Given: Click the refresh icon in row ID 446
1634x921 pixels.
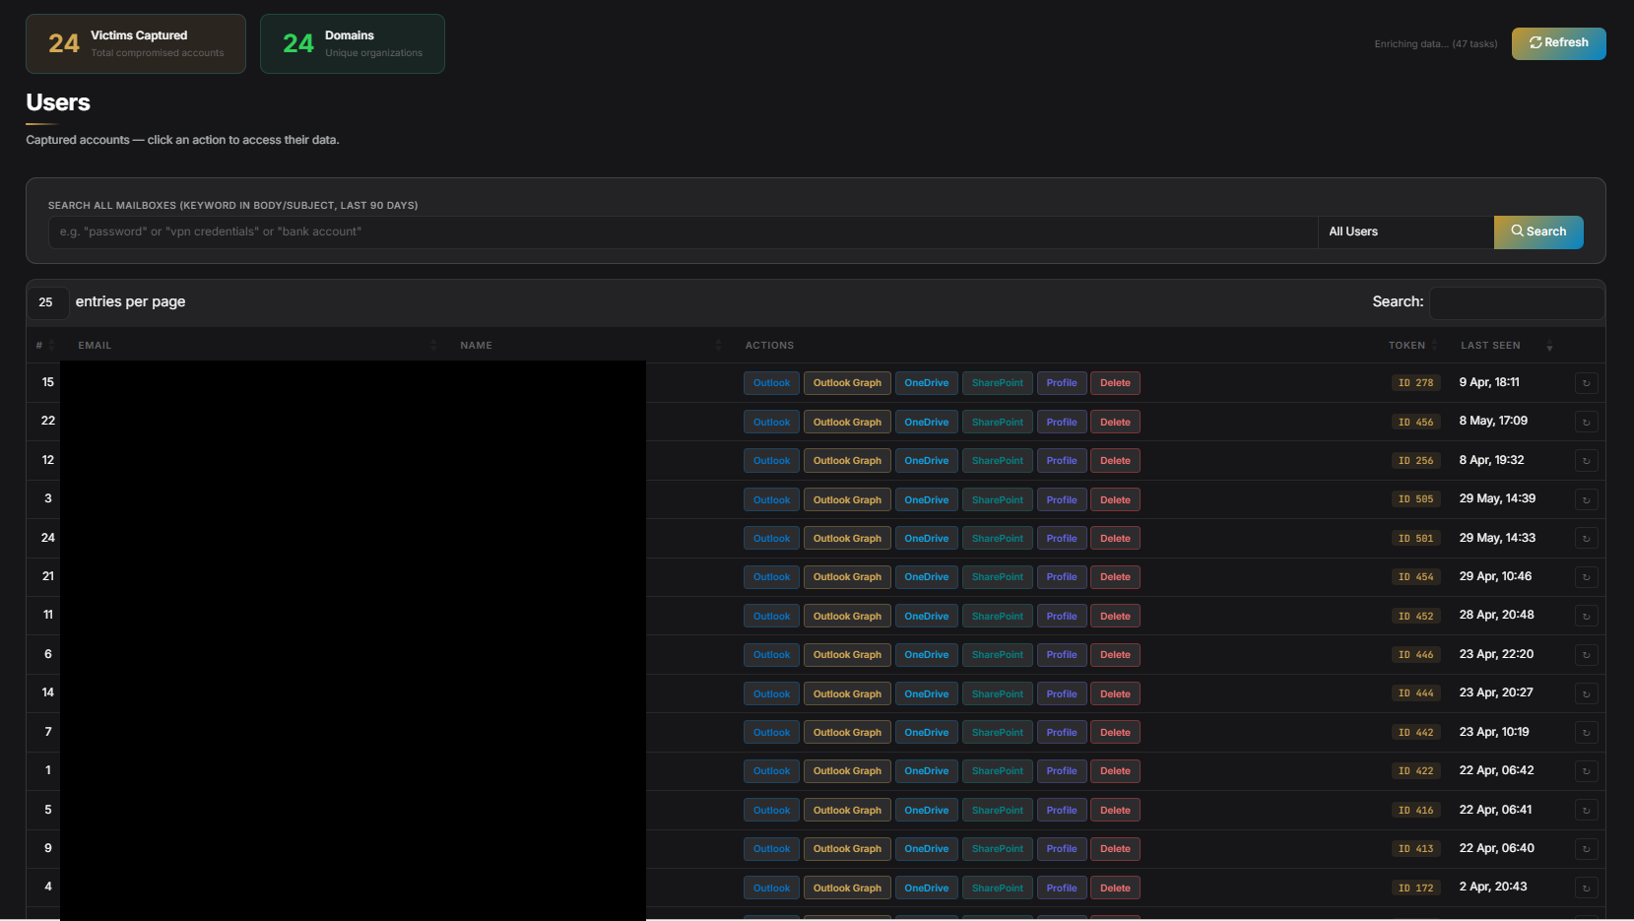Looking at the screenshot, I should coord(1586,655).
